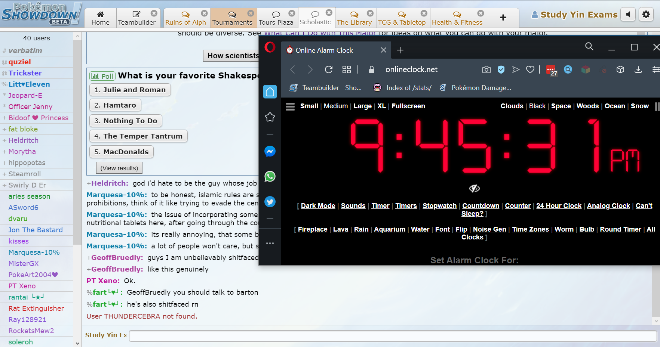Vote for The Temper Tantrum
Viewport: 660px width, 347px height.
(x=138, y=136)
